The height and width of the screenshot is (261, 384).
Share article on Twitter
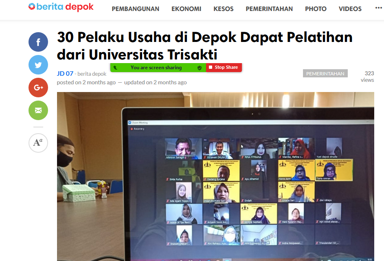(38, 65)
